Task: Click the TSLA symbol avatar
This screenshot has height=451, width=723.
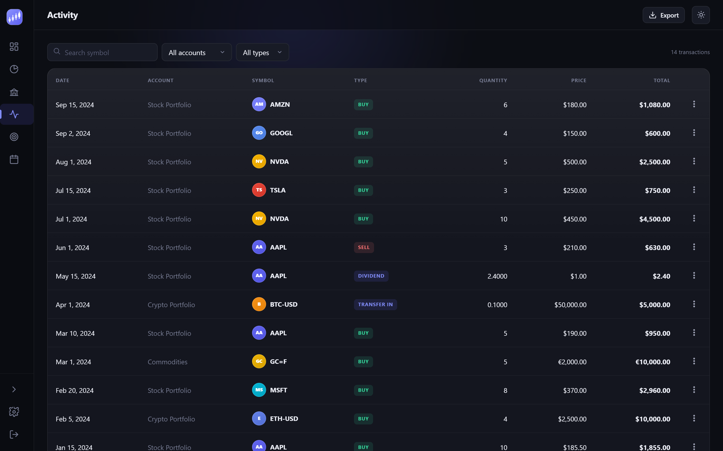Action: tap(259, 190)
